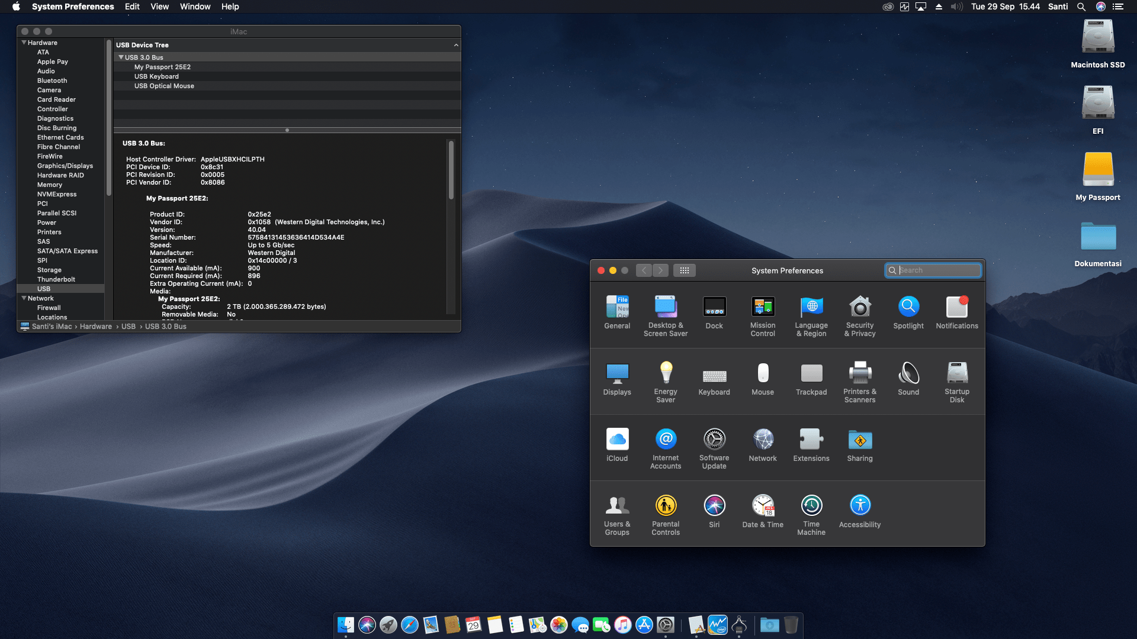Select Bluetooth in the Hardware sidebar
Screen dimensions: 1137x639
(52, 80)
